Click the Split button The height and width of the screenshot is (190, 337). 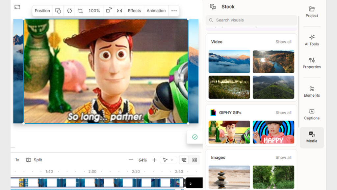[34, 160]
